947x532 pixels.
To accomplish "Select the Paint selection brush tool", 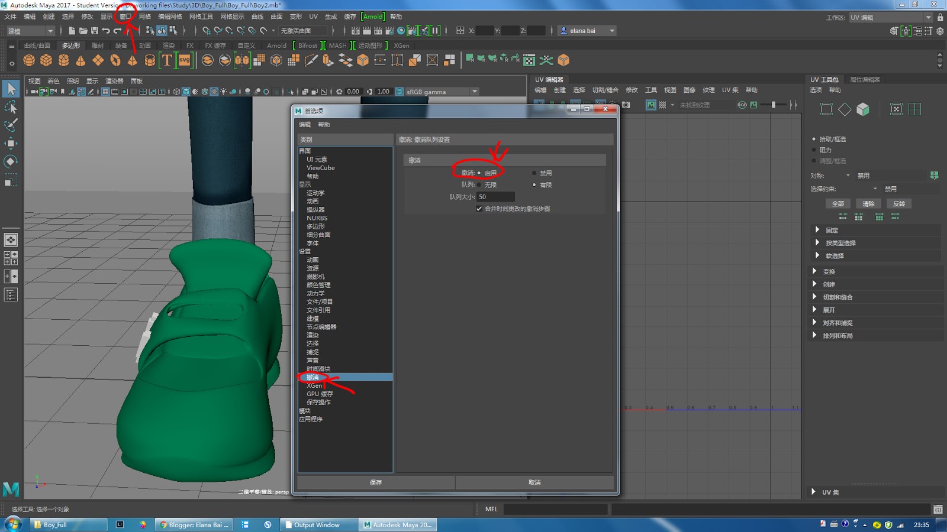I will (x=11, y=125).
